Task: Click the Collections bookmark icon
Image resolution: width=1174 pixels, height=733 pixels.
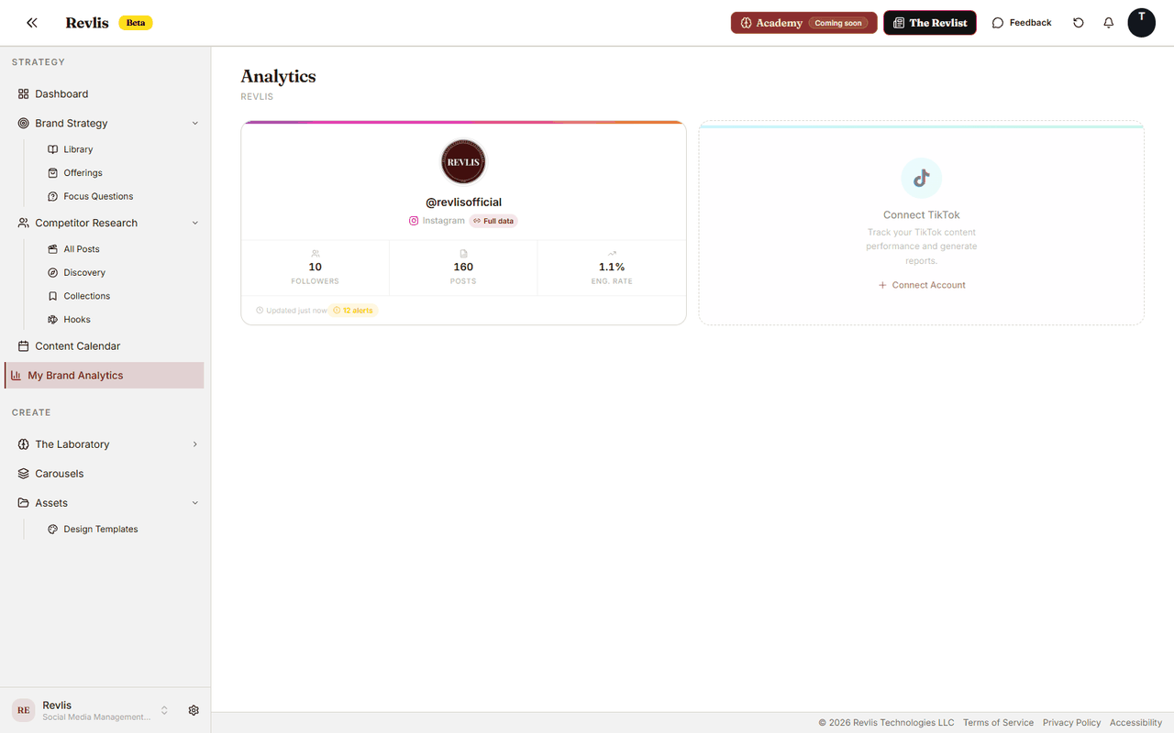Action: [53, 296]
